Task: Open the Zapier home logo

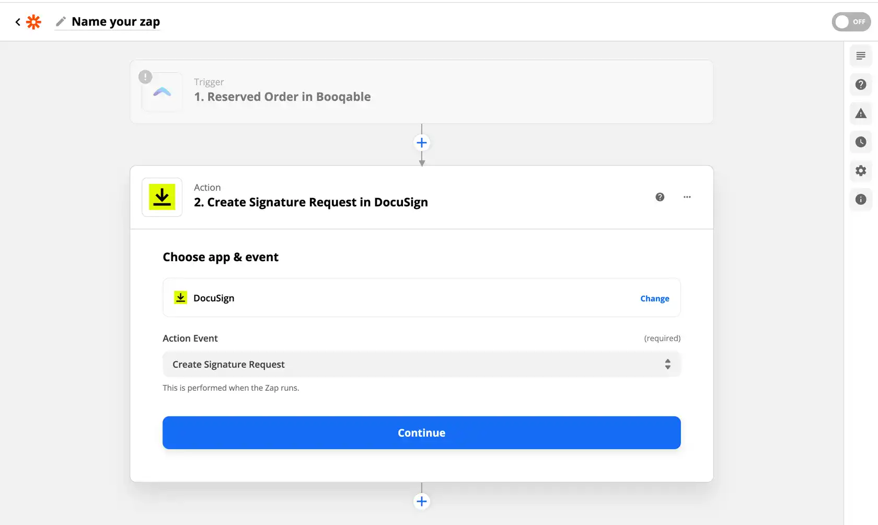Action: pos(33,22)
